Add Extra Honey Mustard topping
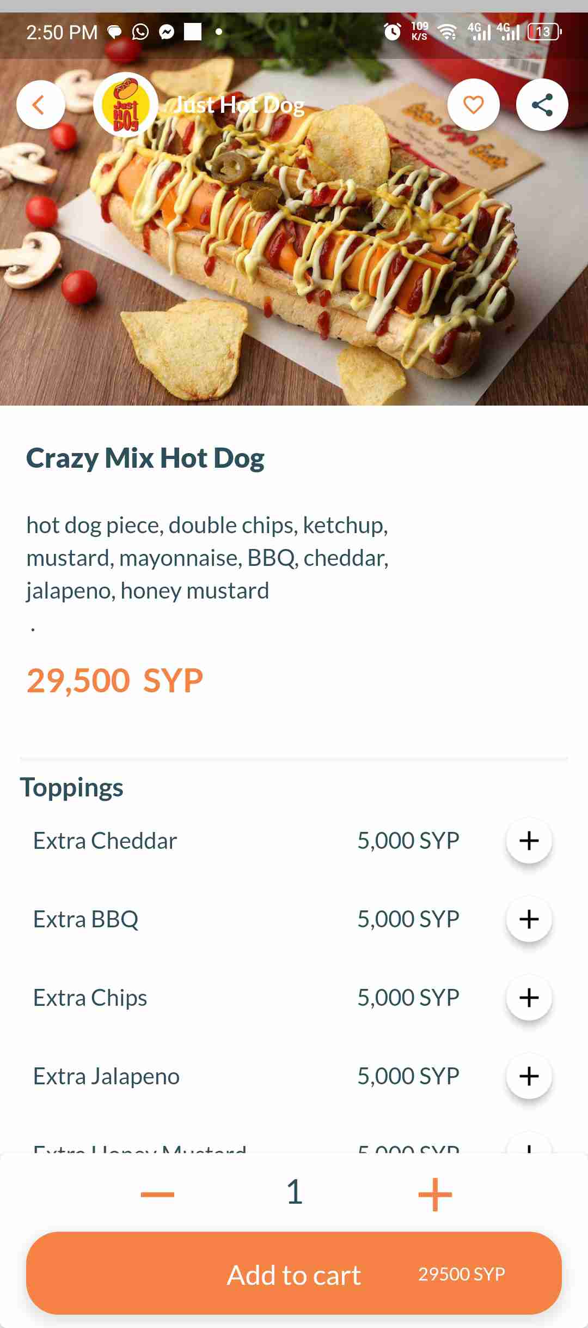 [x=529, y=1145]
